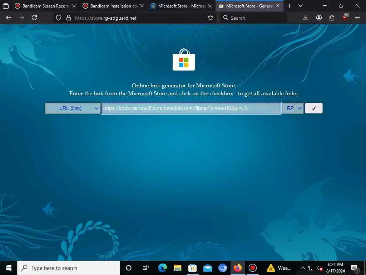
Task: Click the checkmark button to generate links
Action: [314, 108]
